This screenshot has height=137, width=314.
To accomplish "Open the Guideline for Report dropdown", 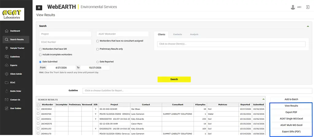I will pos(197,91).
